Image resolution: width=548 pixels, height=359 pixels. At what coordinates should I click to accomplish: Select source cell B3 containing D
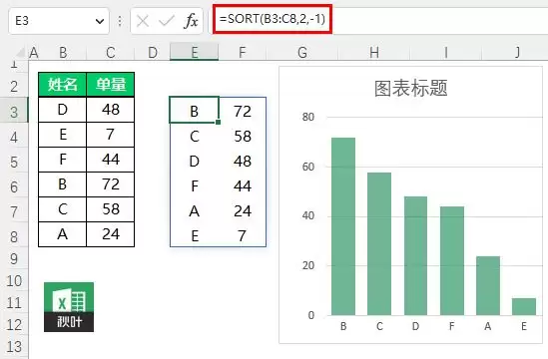point(63,110)
